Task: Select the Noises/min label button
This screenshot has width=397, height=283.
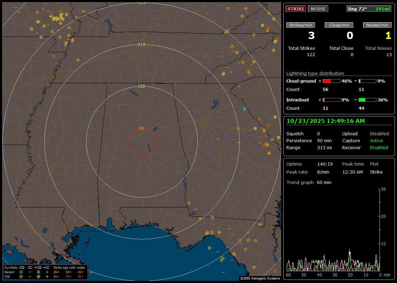Action: coord(377,25)
